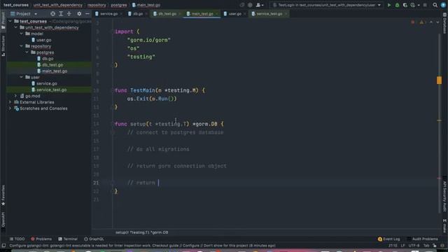The image size is (448, 252).
Task: Hide the Project tool window
Action: (87, 14)
